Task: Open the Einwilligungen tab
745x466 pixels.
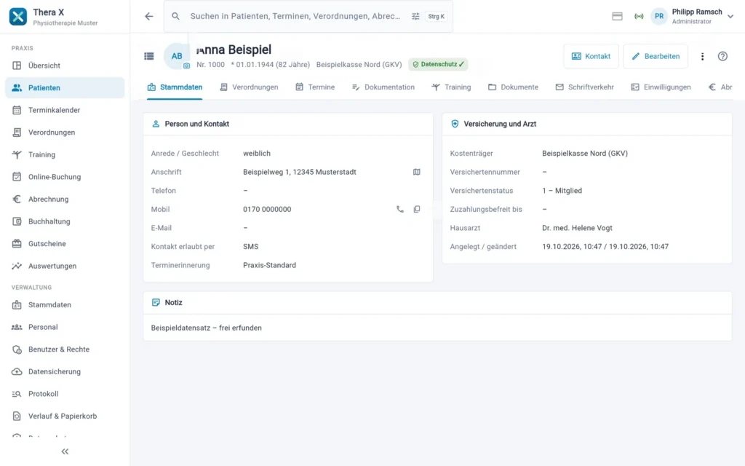Action: 661,87
